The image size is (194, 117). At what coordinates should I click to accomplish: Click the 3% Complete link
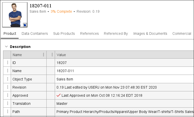(x=61, y=11)
